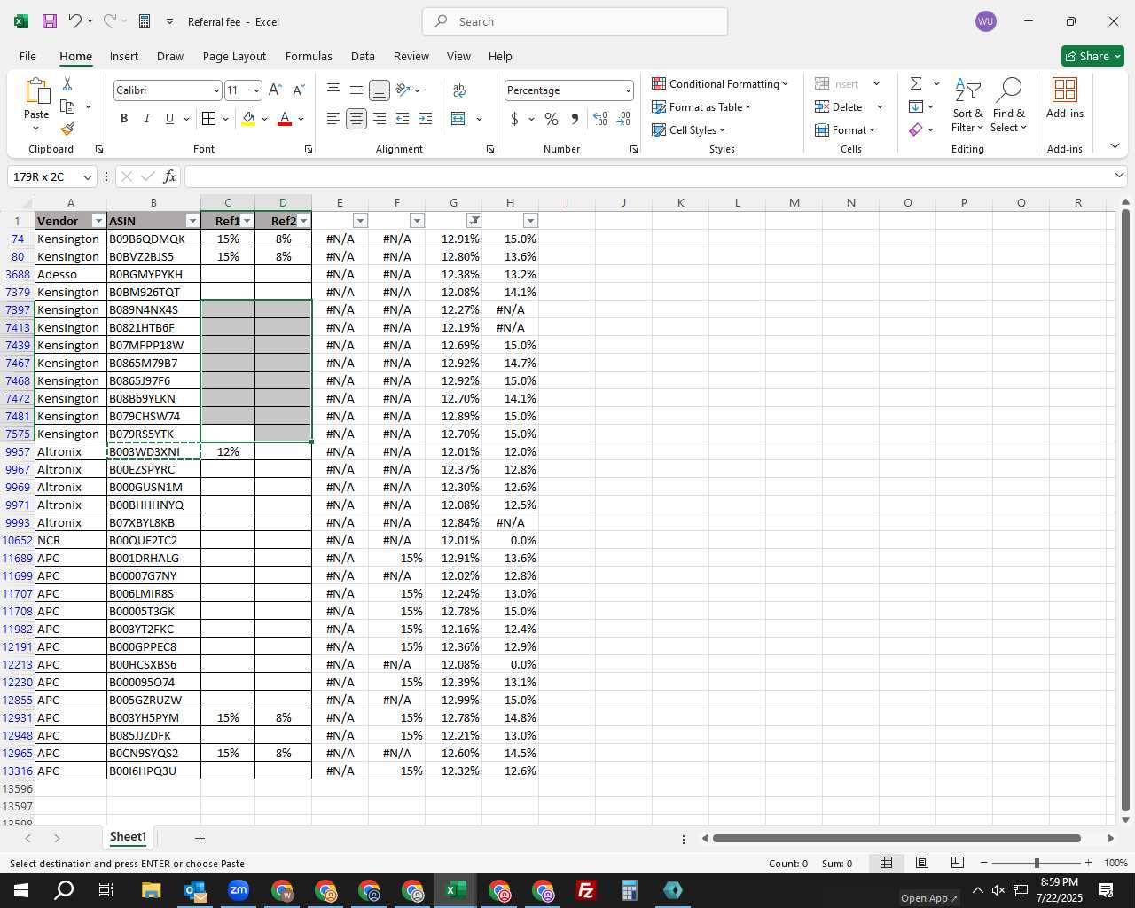Open Vendor column filter dropdown
The height and width of the screenshot is (908, 1135).
tap(98, 221)
